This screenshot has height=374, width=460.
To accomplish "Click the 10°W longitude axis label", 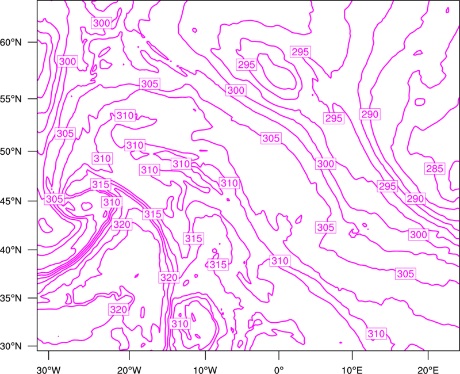I will [205, 370].
